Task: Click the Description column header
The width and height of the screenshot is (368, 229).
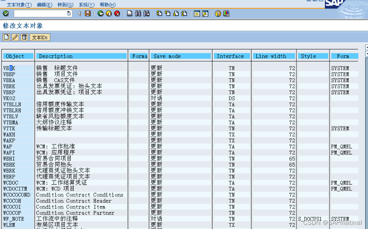Action: point(81,56)
